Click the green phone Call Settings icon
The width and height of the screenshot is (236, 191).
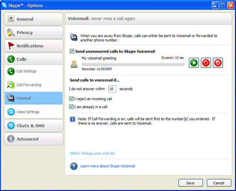point(11,71)
